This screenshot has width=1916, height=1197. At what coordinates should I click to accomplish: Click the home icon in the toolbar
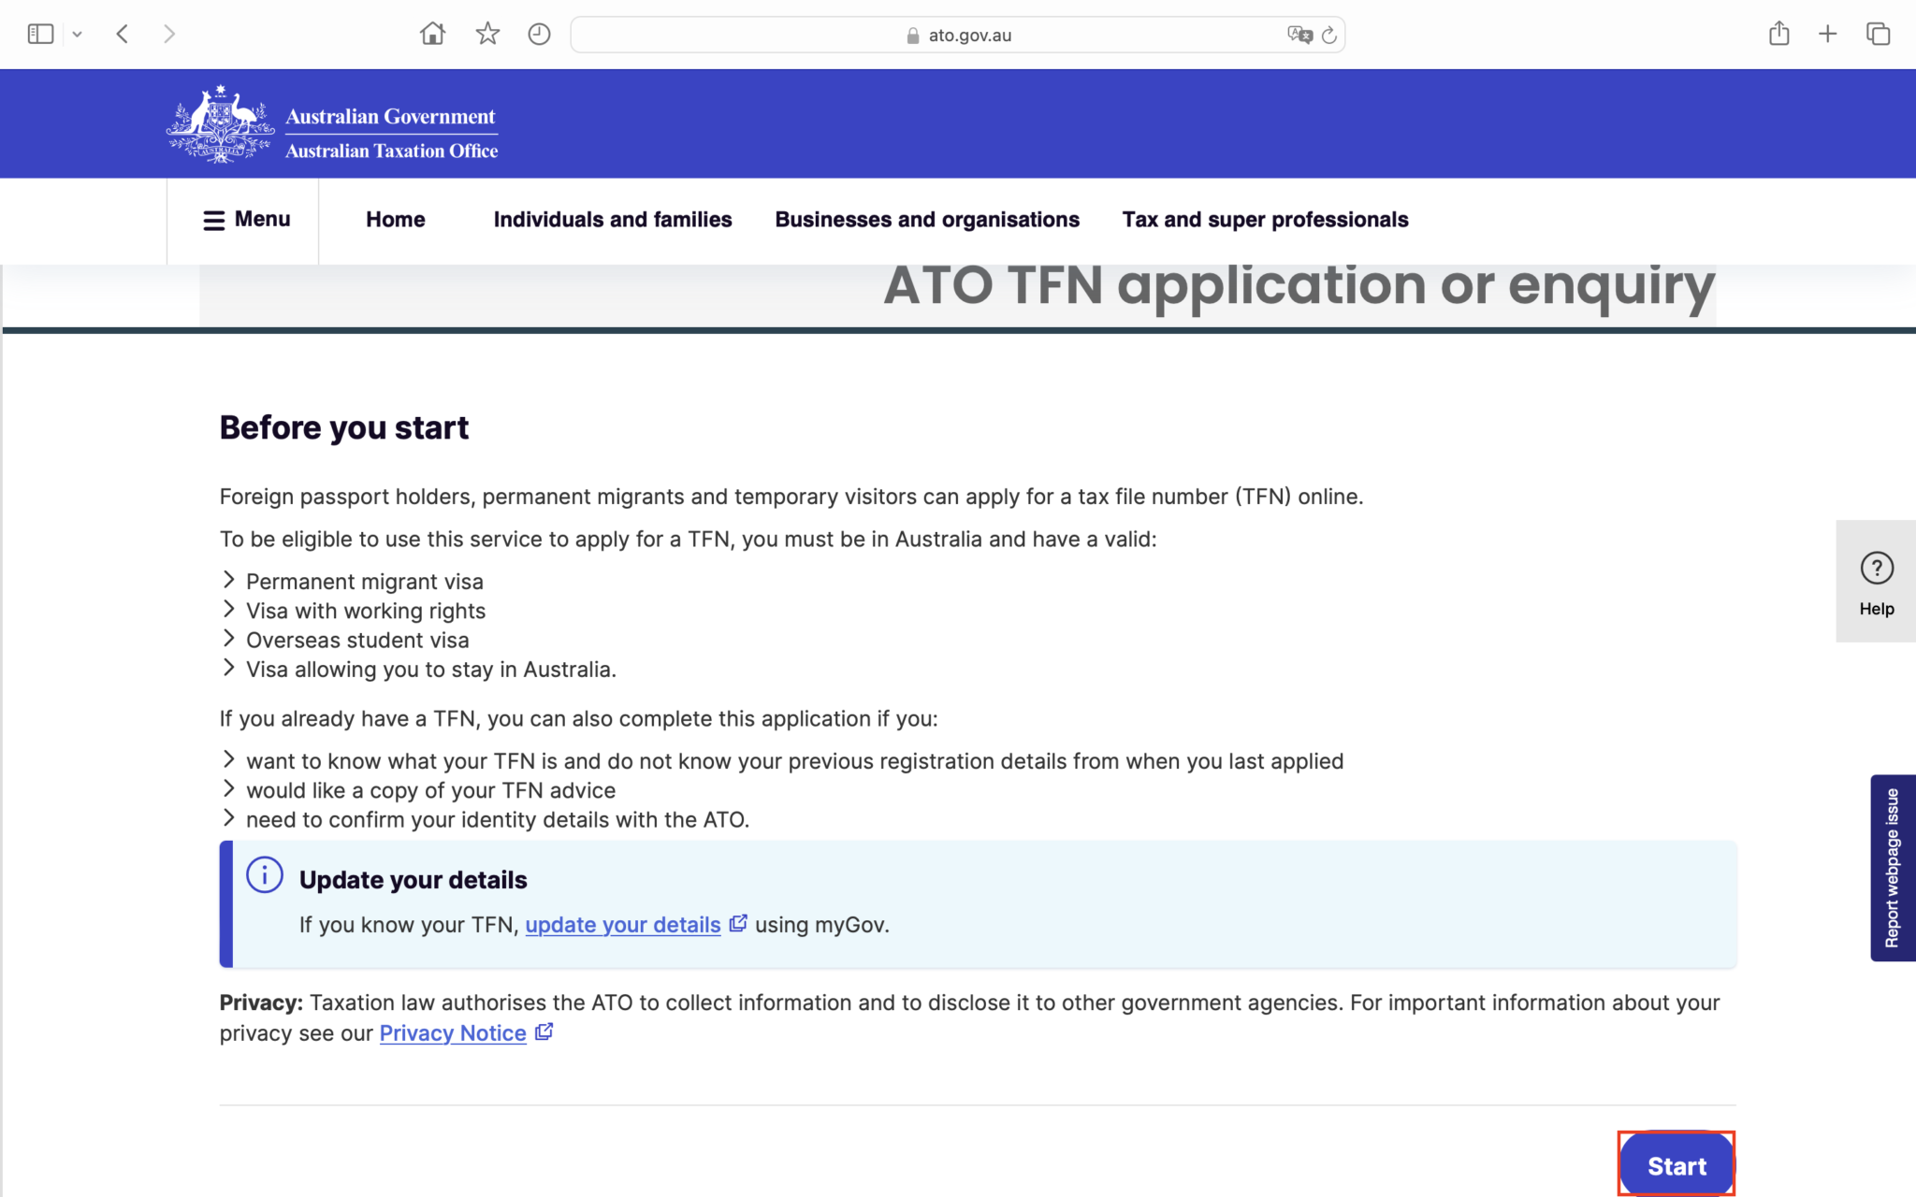coord(432,35)
